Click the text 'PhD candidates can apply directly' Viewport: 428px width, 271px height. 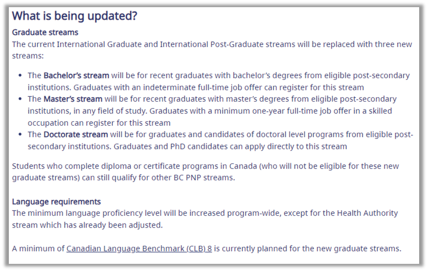tap(232, 146)
